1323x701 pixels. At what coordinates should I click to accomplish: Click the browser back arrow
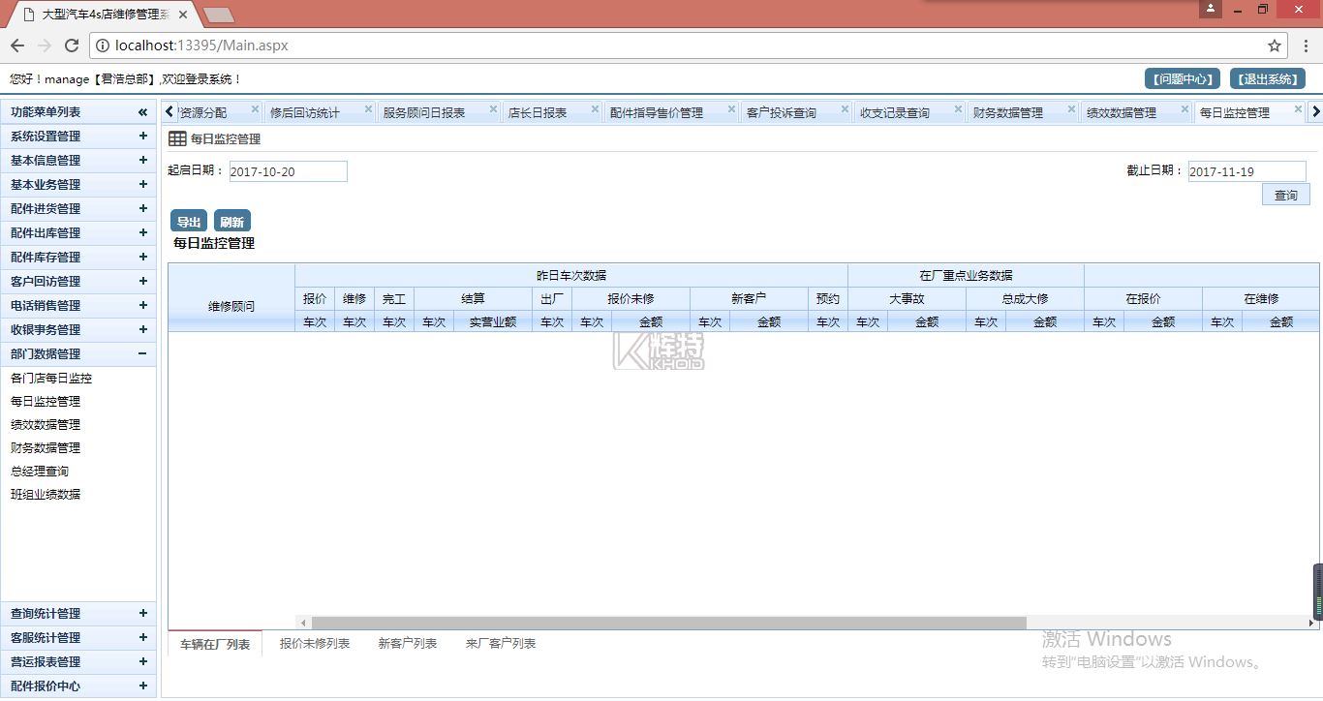pos(17,46)
